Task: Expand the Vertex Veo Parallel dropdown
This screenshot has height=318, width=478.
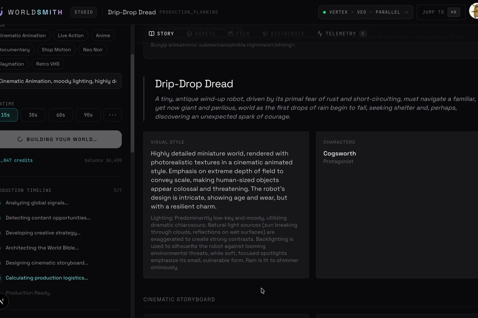Action: [365, 12]
